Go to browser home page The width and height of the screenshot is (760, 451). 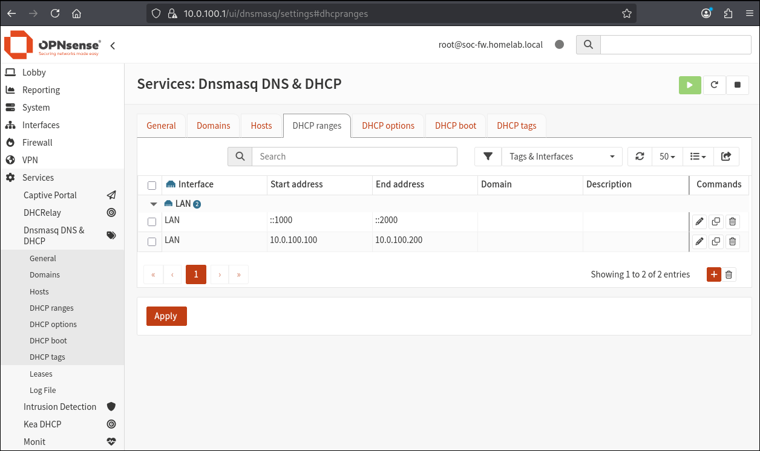coord(76,13)
